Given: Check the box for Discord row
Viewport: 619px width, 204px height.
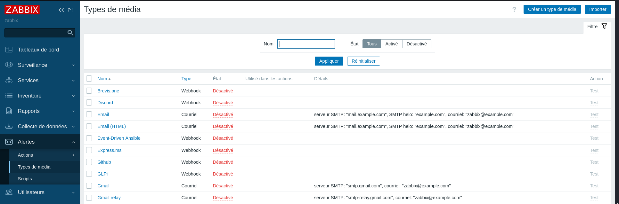Looking at the screenshot, I should click(89, 103).
